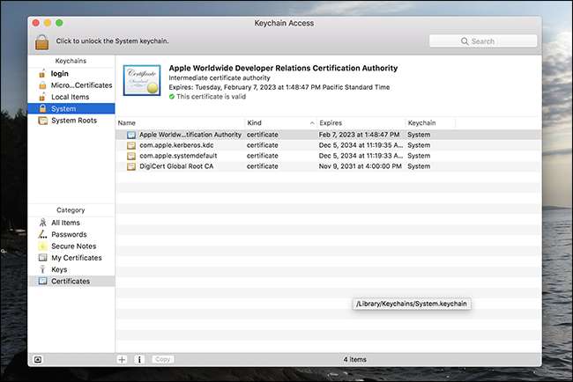The width and height of the screenshot is (573, 382).
Task: Click the Search field
Action: point(482,41)
